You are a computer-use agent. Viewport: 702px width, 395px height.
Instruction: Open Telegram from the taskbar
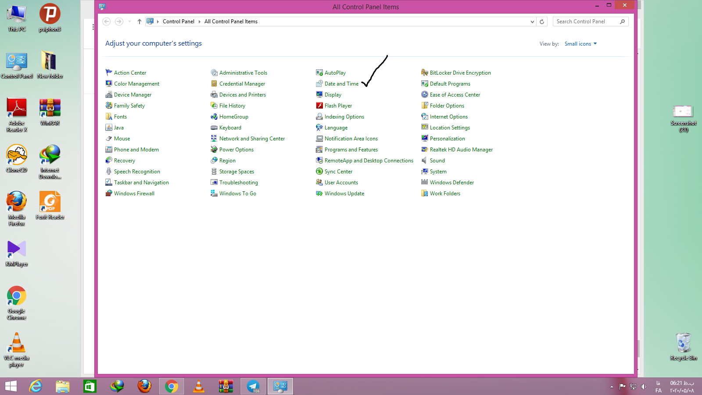[x=253, y=386]
